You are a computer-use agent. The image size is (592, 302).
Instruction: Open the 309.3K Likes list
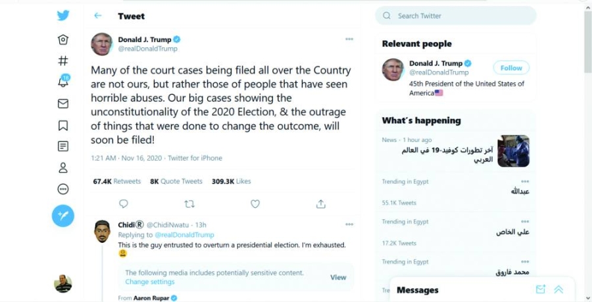coord(231,181)
